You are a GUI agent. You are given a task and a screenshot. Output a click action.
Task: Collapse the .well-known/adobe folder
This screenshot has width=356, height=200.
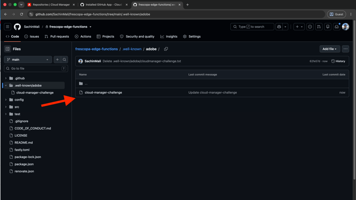point(6,86)
